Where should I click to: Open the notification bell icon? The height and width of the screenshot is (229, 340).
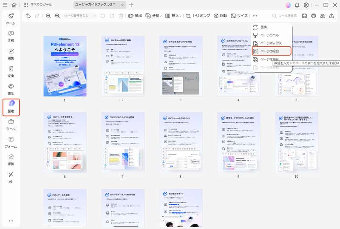[x=297, y=5]
